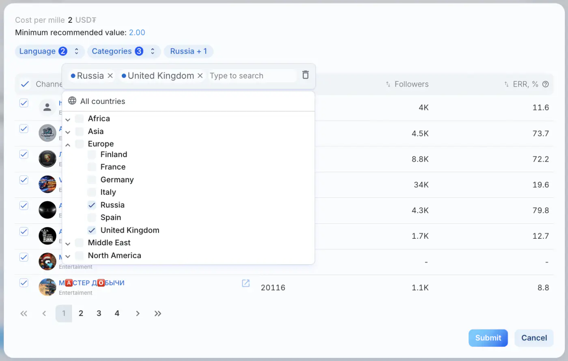Go to the next page arrow
This screenshot has width=568, height=361.
(x=138, y=313)
